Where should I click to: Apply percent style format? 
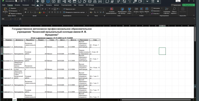tap(95, 12)
